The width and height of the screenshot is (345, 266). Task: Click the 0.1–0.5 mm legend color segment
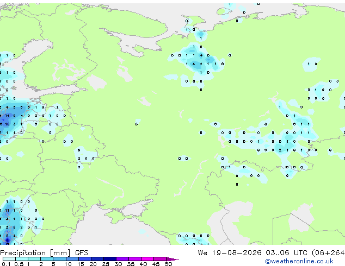pos(9,259)
